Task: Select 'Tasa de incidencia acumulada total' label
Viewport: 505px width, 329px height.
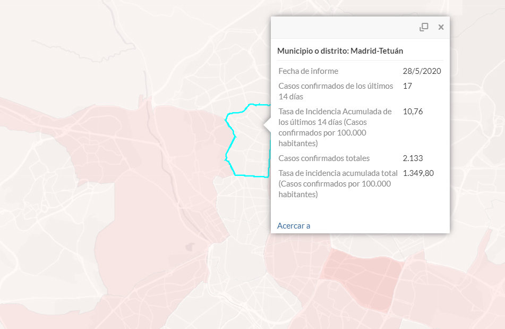Action: [x=338, y=184]
